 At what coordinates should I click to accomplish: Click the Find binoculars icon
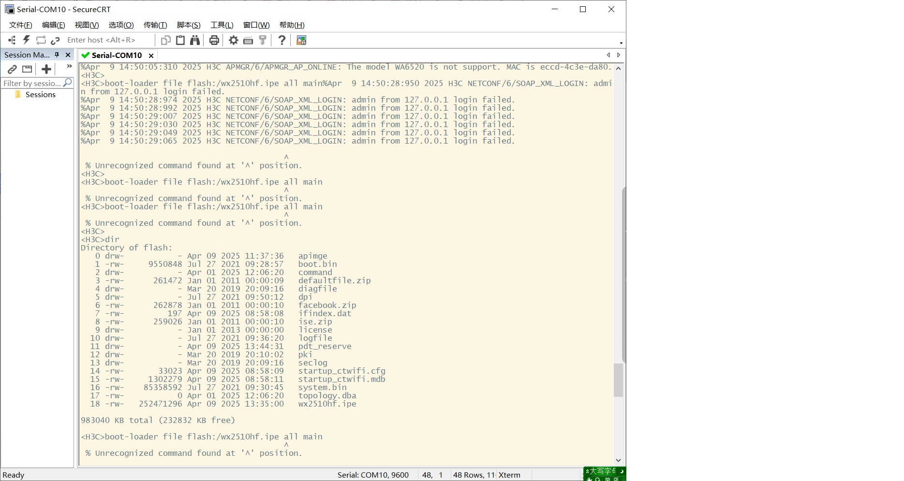(195, 40)
